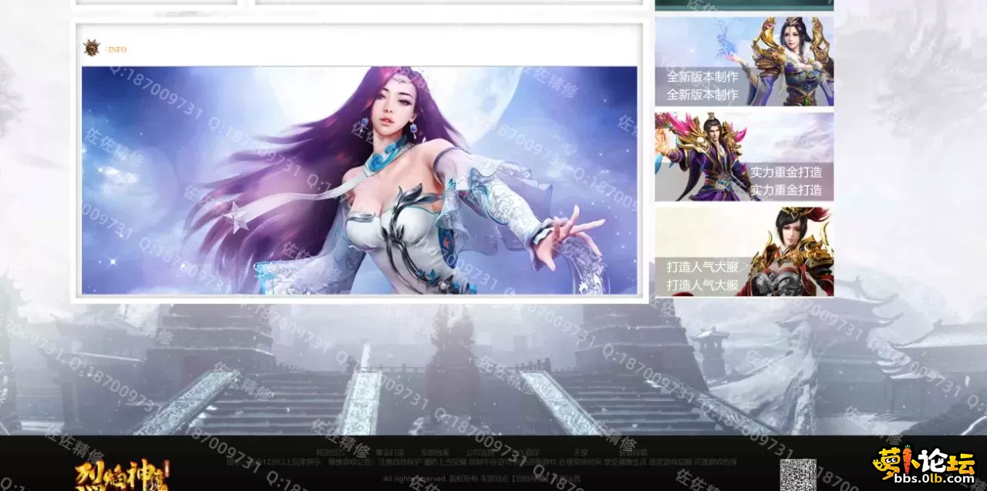Click the 公司运营 footer link
Viewport: 987px width, 491px height.
coord(480,452)
